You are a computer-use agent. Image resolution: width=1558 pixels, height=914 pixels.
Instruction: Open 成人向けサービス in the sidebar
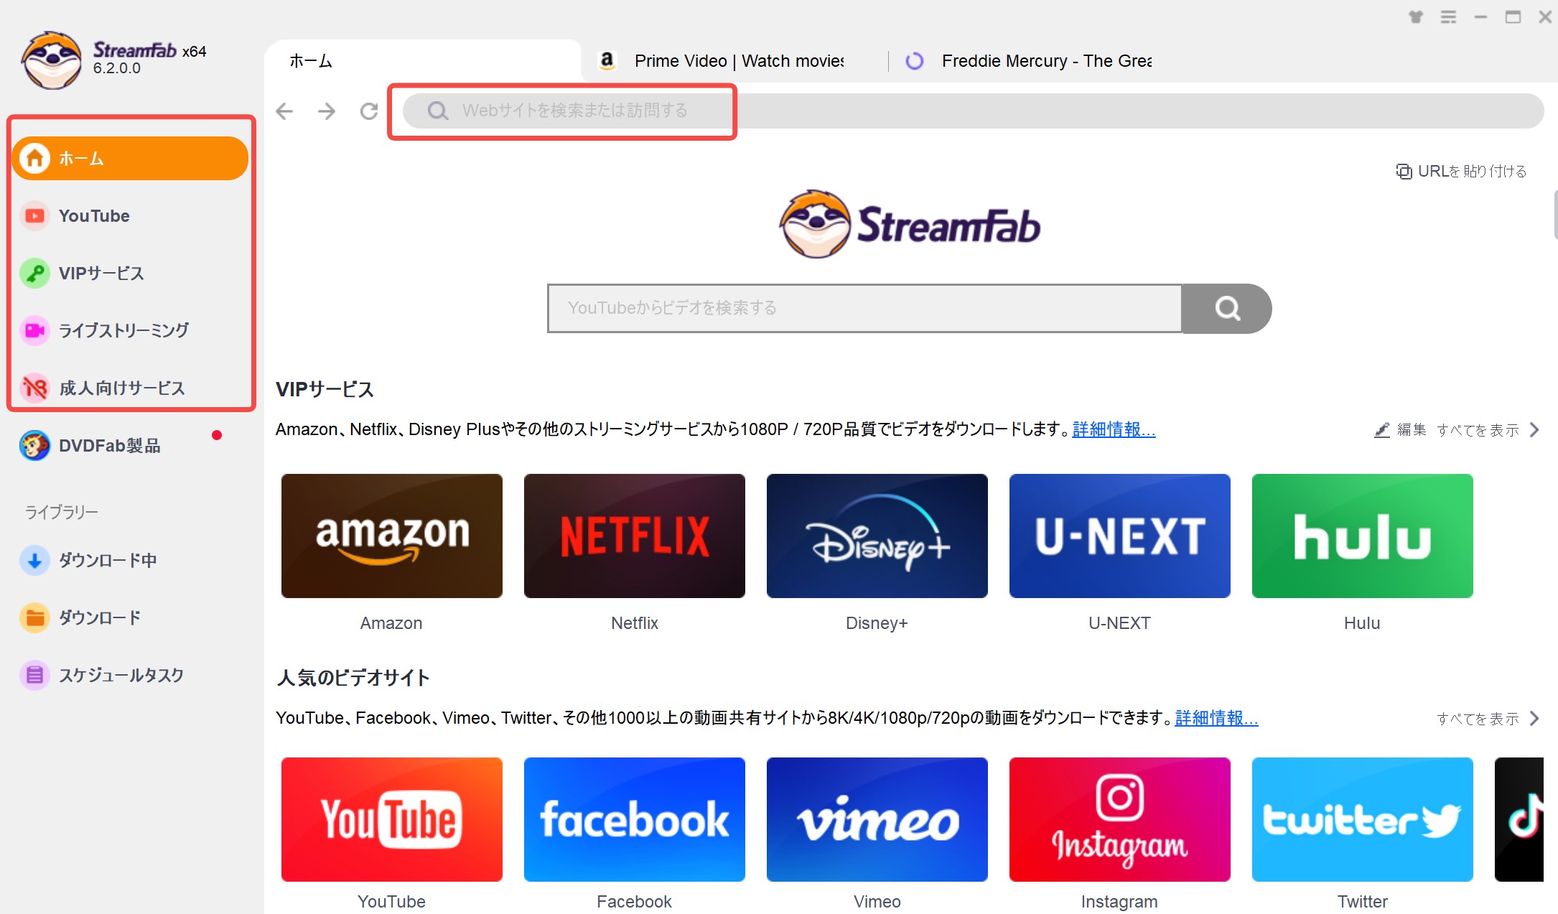(x=121, y=388)
